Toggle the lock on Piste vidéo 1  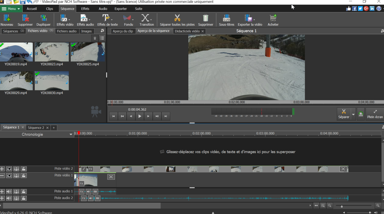(x=24, y=176)
